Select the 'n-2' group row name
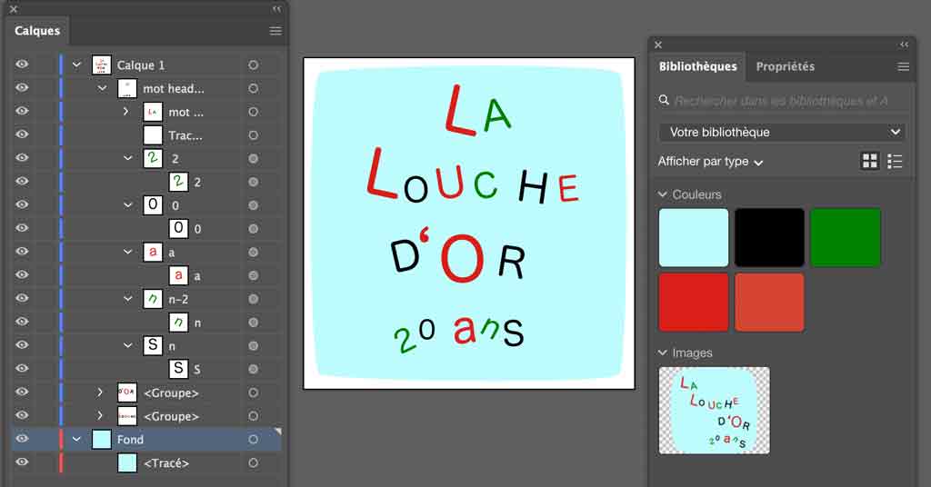931x487 pixels. (178, 300)
